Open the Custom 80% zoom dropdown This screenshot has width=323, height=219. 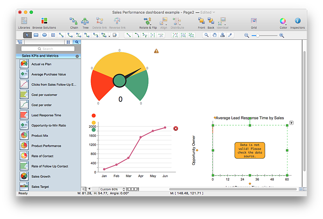click(x=111, y=189)
